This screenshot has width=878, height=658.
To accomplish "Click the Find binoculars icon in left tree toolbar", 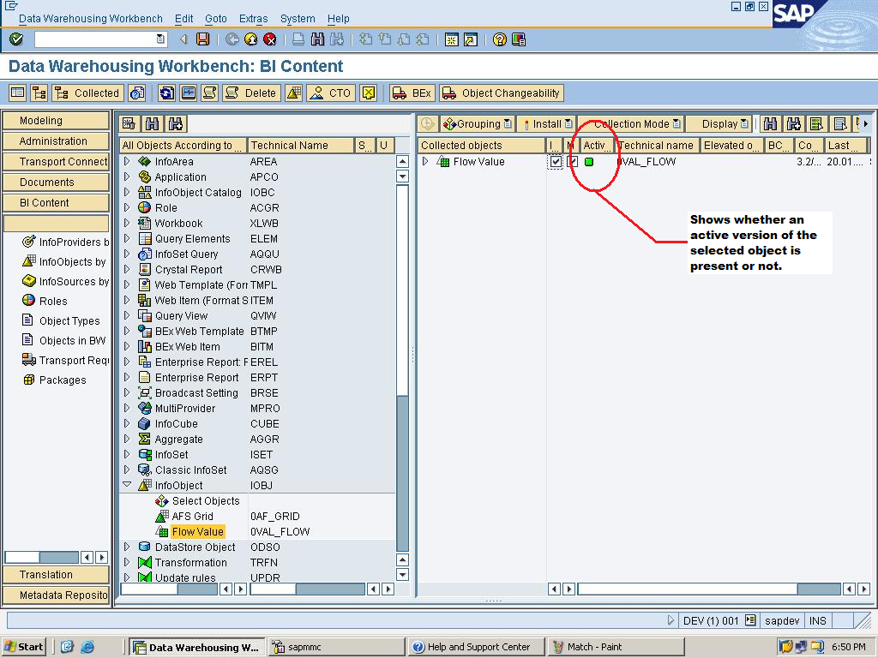I will (x=152, y=123).
